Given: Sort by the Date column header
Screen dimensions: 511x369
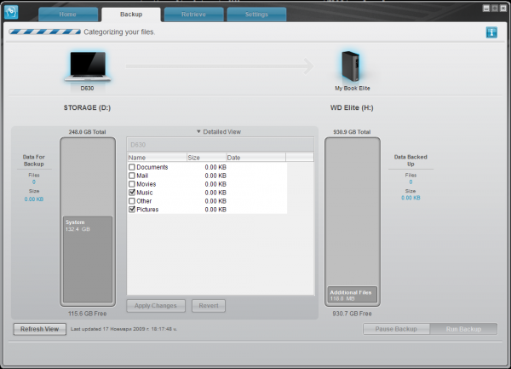Looking at the screenshot, I should [x=256, y=158].
